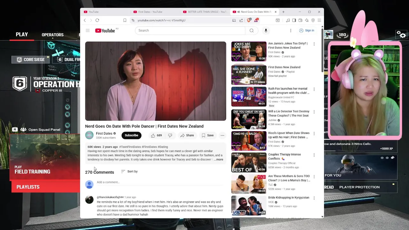Viewport: 409px width, 230px height.
Task: Expand the description with ...more
Action: tap(219, 159)
